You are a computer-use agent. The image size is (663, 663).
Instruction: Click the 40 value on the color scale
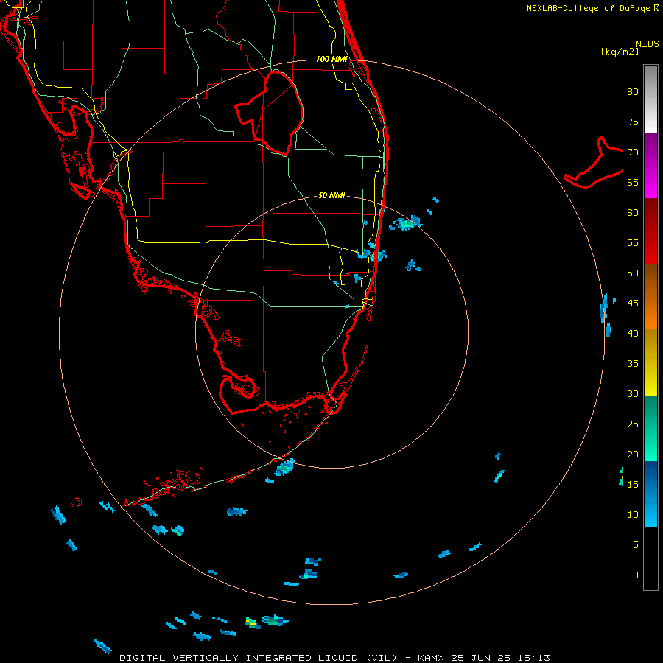pos(633,334)
